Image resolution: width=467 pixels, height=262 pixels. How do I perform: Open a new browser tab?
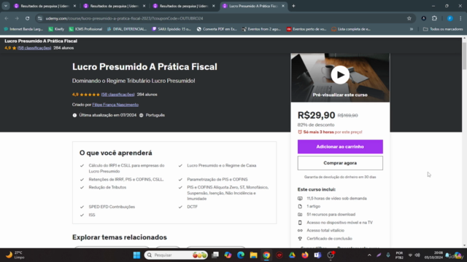coord(293,6)
